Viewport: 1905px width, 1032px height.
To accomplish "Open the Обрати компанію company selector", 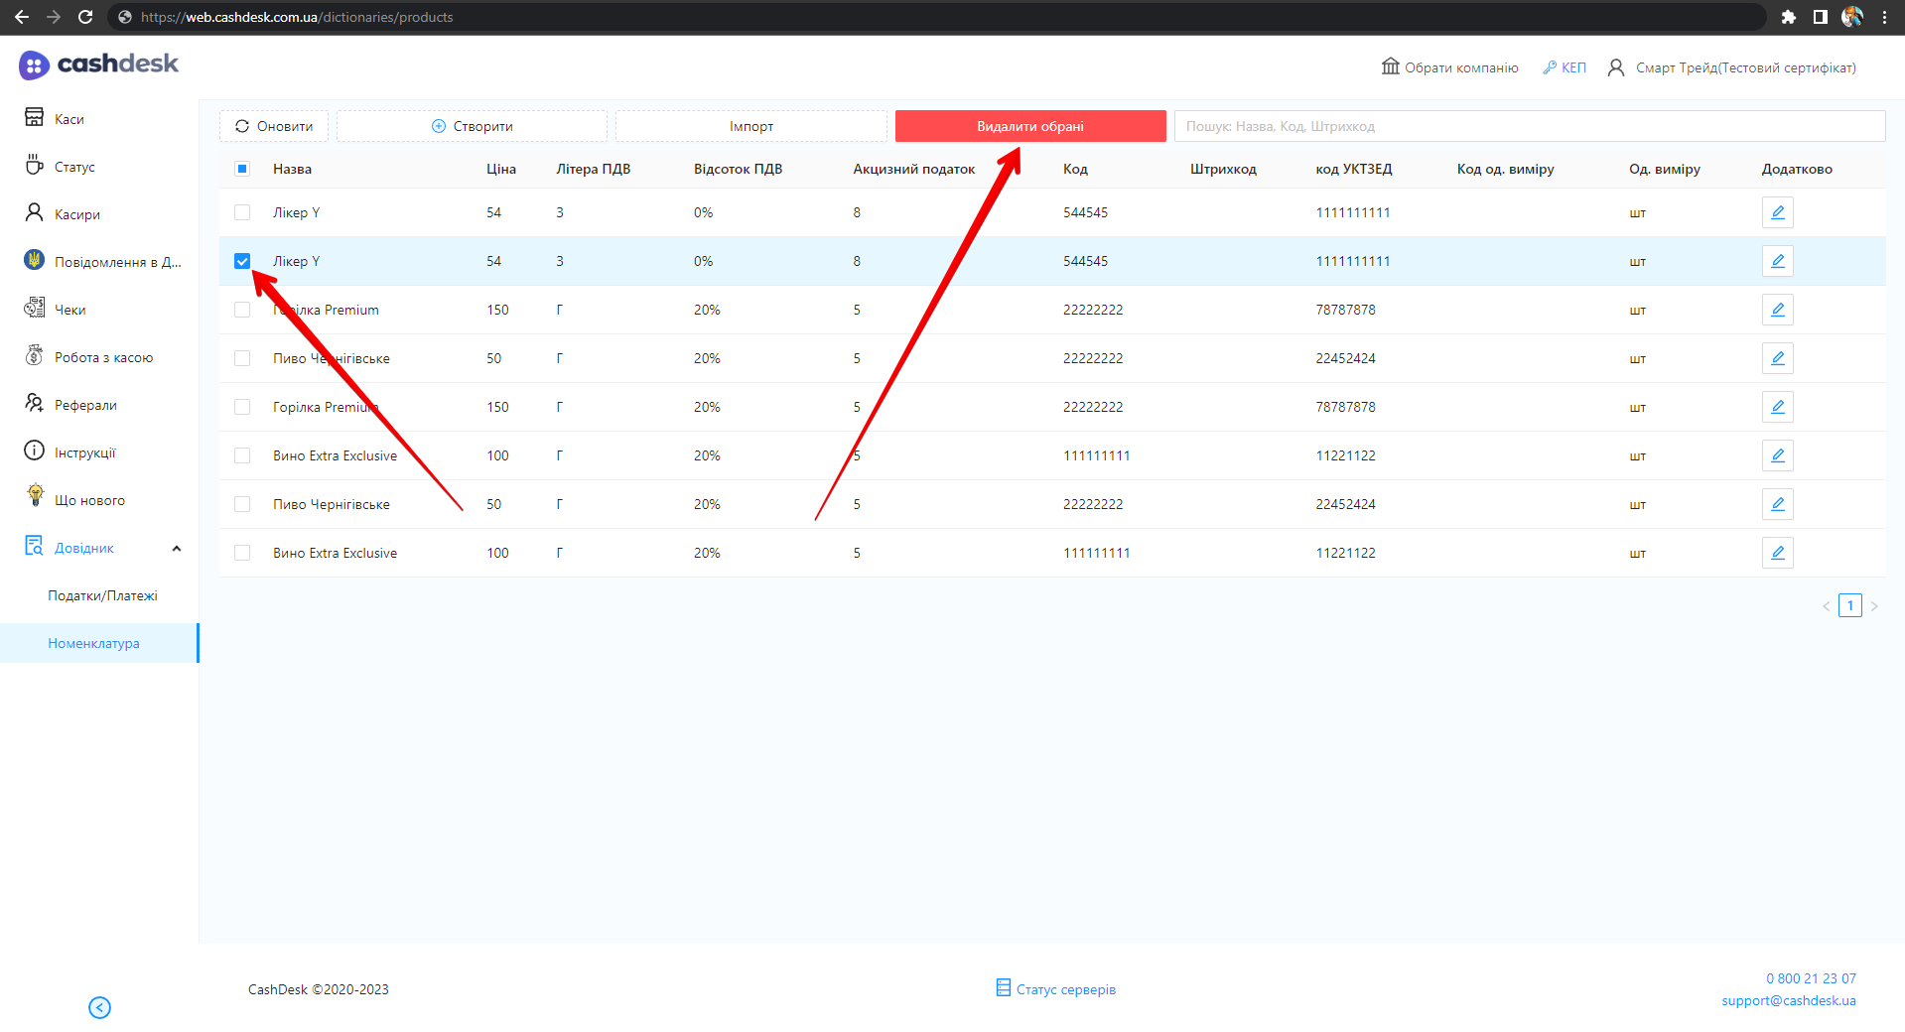I will [x=1449, y=67].
